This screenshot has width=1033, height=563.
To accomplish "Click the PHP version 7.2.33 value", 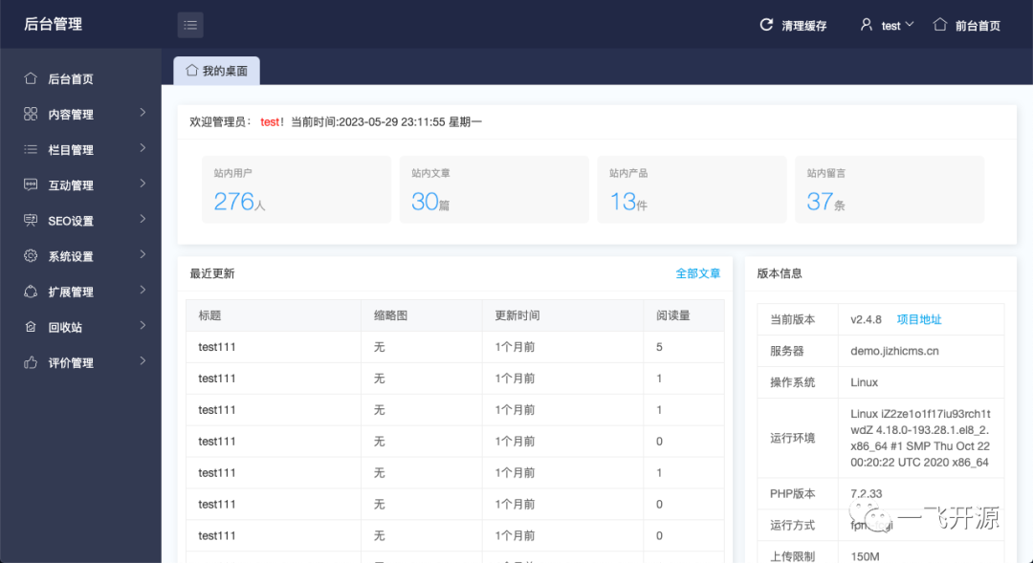I will 866,493.
